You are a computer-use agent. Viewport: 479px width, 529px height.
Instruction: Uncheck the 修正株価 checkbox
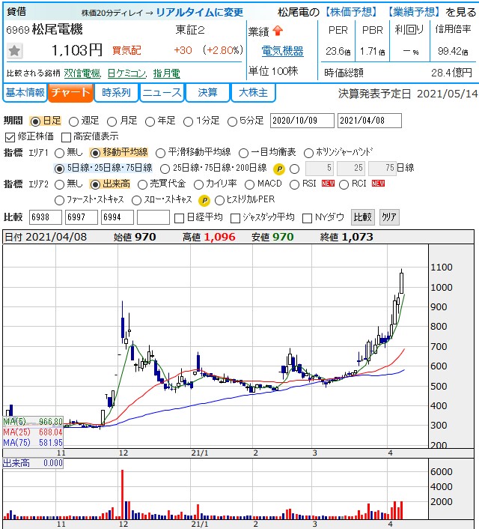pyautogui.click(x=10, y=137)
